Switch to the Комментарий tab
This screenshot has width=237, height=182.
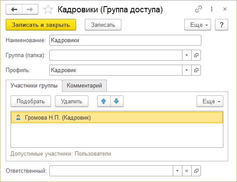[84, 86]
